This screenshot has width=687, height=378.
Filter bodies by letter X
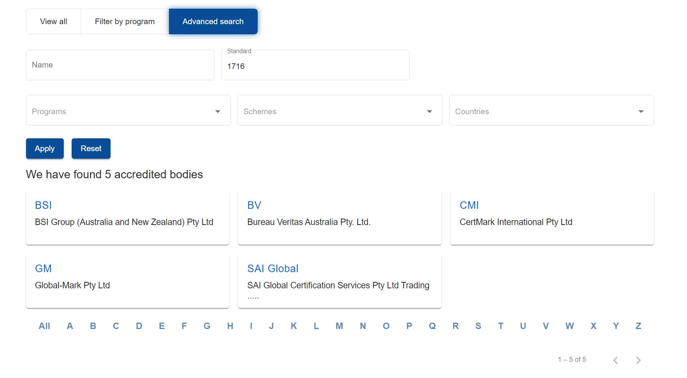(593, 326)
